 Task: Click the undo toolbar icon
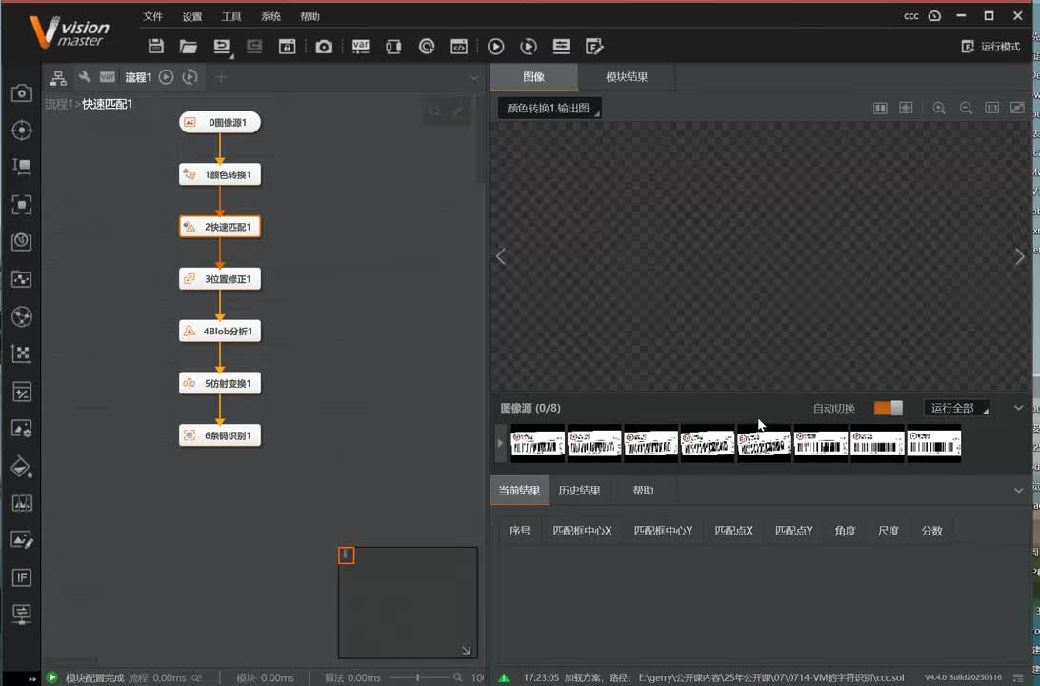(222, 47)
